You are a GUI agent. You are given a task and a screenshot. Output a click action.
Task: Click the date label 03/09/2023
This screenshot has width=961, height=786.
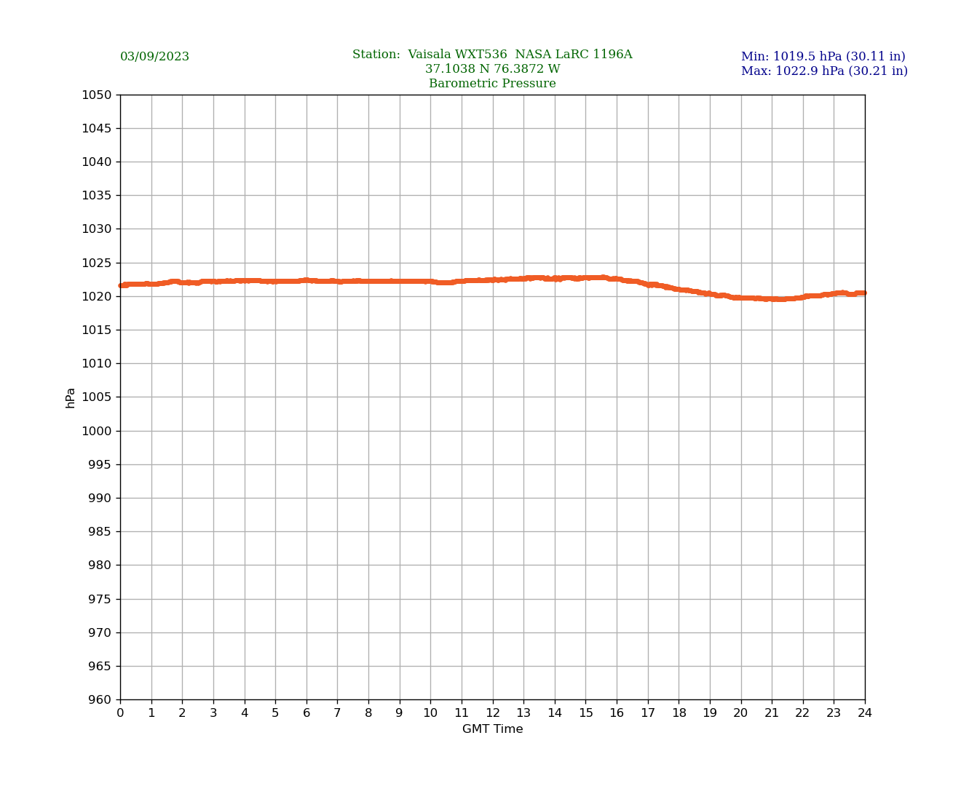tap(154, 57)
